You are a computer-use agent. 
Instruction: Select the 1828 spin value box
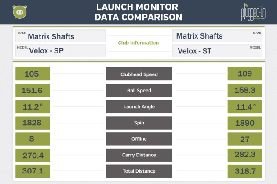click(33, 123)
